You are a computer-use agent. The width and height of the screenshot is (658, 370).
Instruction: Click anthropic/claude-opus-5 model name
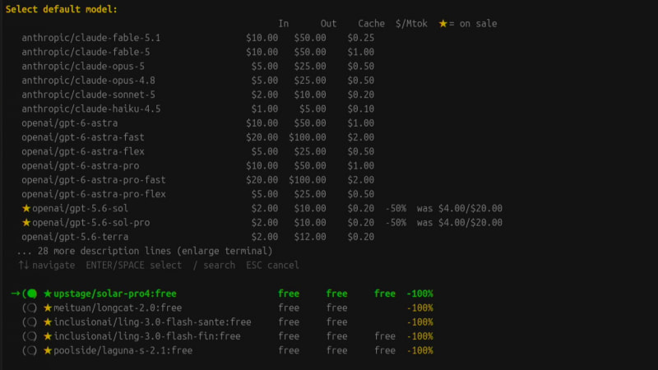tap(83, 67)
